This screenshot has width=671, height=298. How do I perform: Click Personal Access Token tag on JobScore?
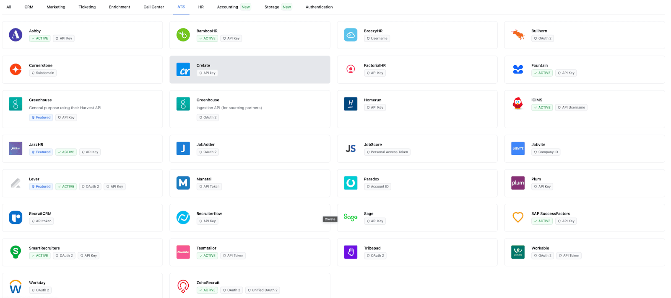pos(387,152)
